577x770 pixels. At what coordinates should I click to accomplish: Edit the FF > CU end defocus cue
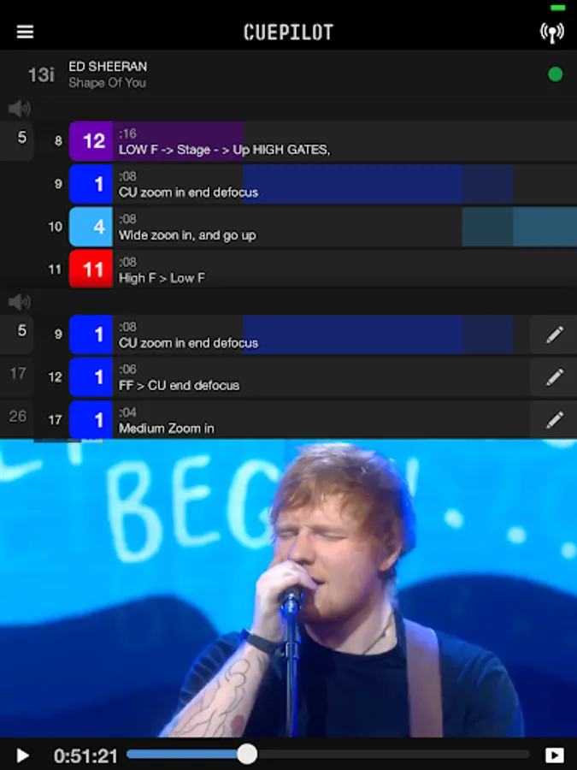coord(554,377)
